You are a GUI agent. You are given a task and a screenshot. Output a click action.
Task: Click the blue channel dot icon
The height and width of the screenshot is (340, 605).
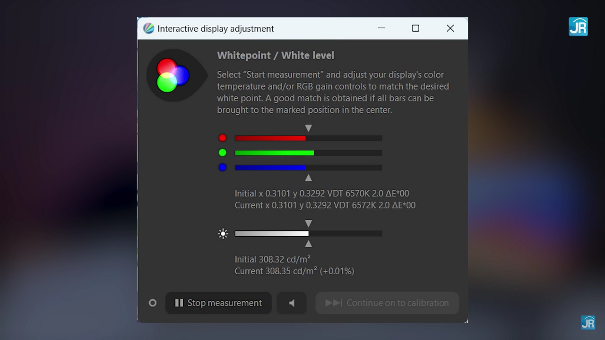[223, 167]
